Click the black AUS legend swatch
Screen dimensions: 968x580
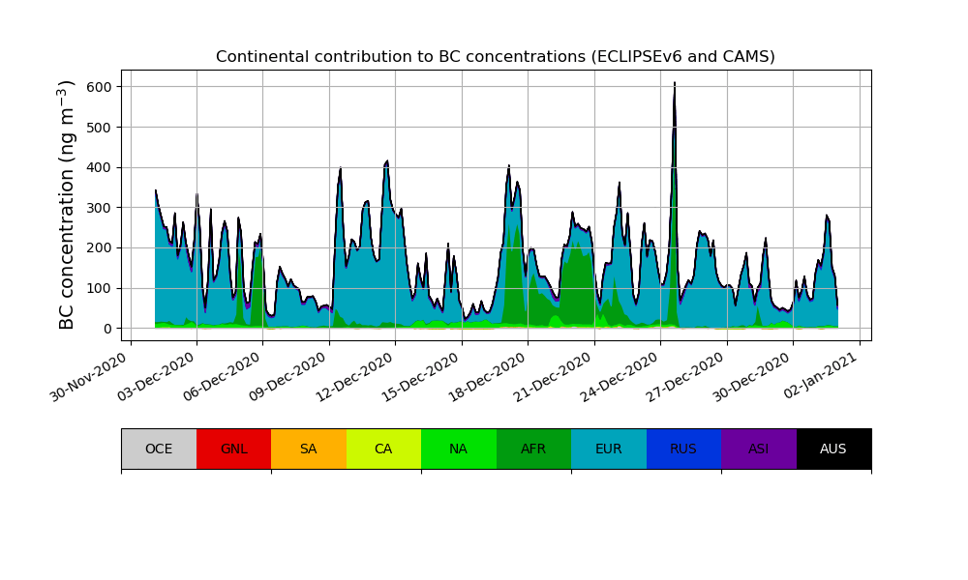pos(833,449)
